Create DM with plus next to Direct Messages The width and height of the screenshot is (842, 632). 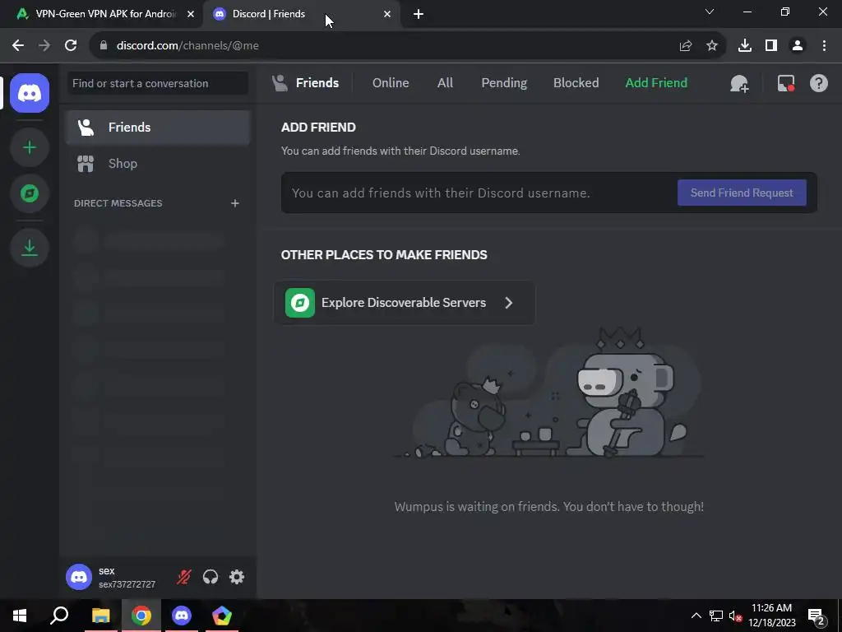pyautogui.click(x=234, y=203)
